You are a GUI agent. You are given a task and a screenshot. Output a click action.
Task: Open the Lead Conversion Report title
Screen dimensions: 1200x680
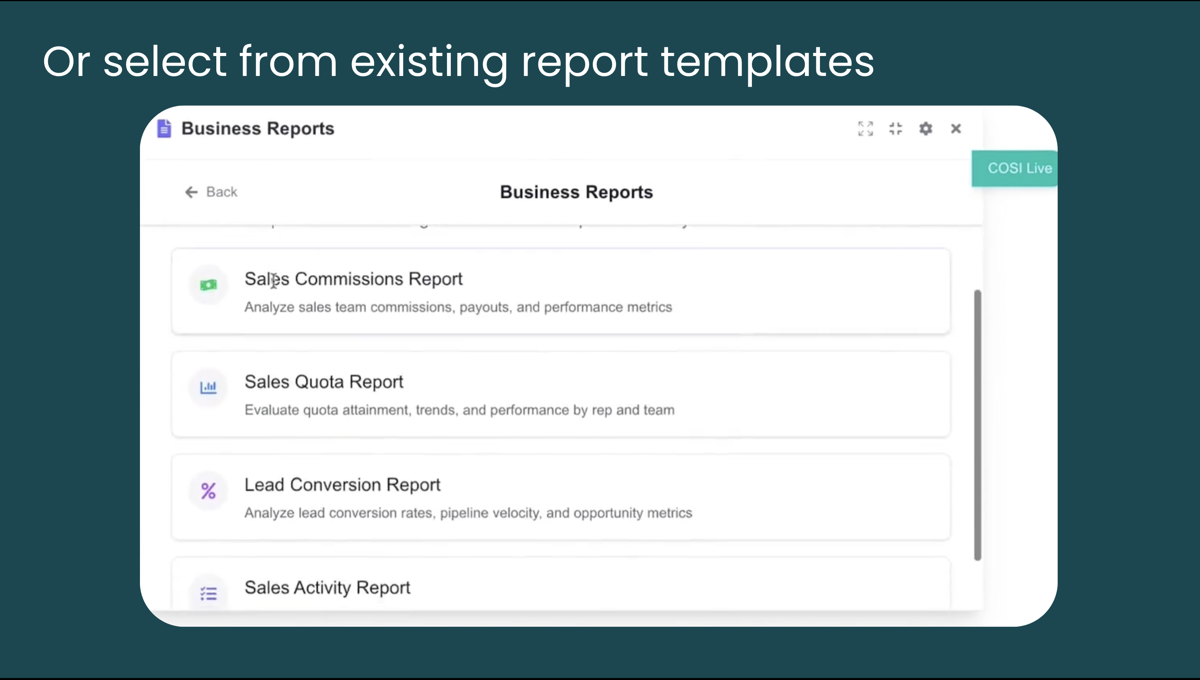coord(342,485)
